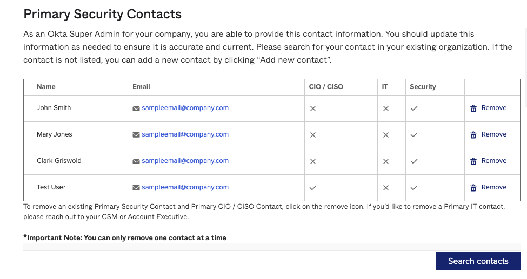Image resolution: width=527 pixels, height=279 pixels.
Task: Click the Remove link for Clark Griswold
Action: [x=494, y=161]
